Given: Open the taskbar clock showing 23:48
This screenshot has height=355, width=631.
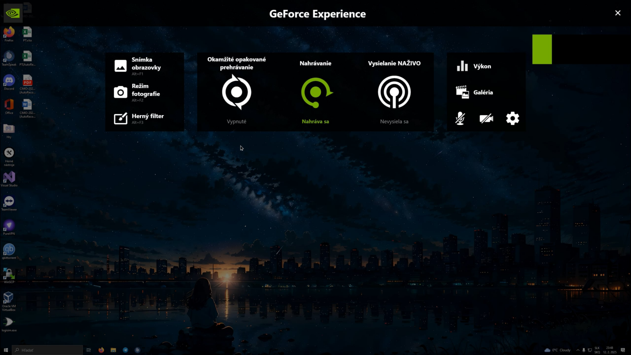Looking at the screenshot, I should pos(610,350).
